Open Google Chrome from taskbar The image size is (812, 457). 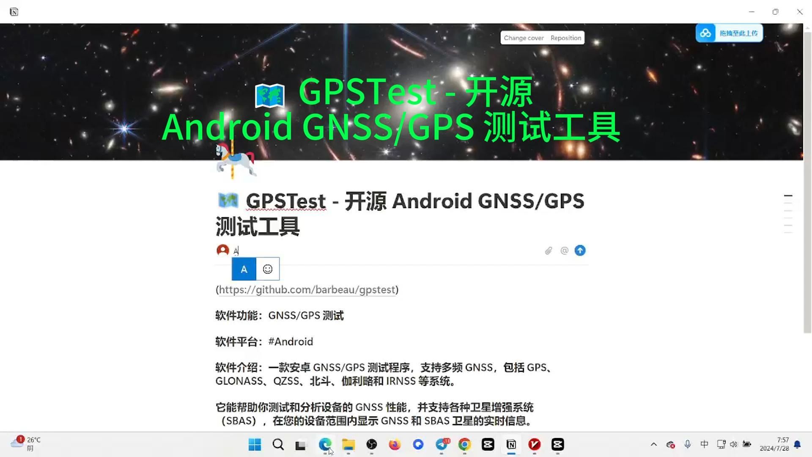tap(464, 445)
